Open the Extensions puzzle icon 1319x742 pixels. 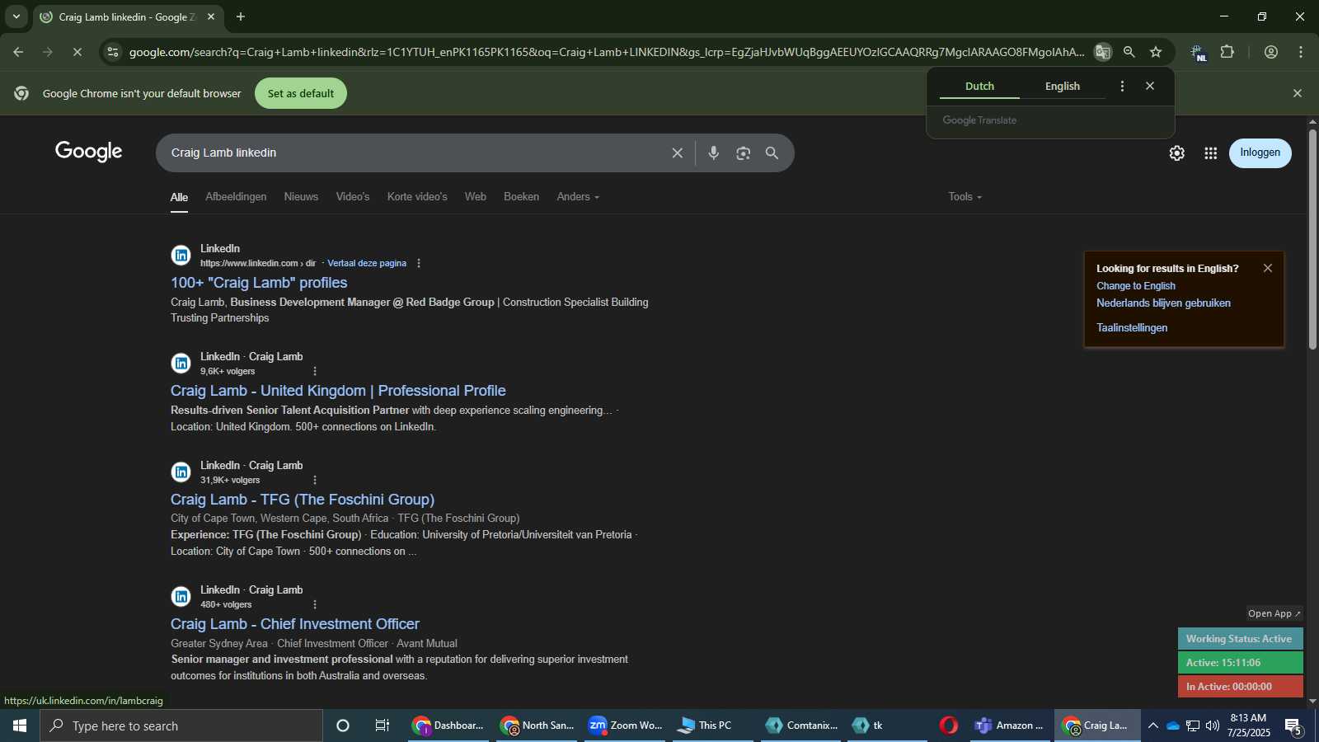[x=1227, y=52]
